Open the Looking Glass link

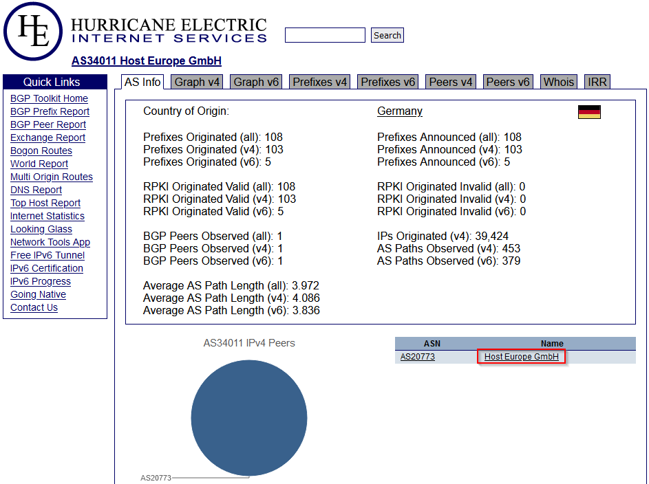(x=41, y=229)
